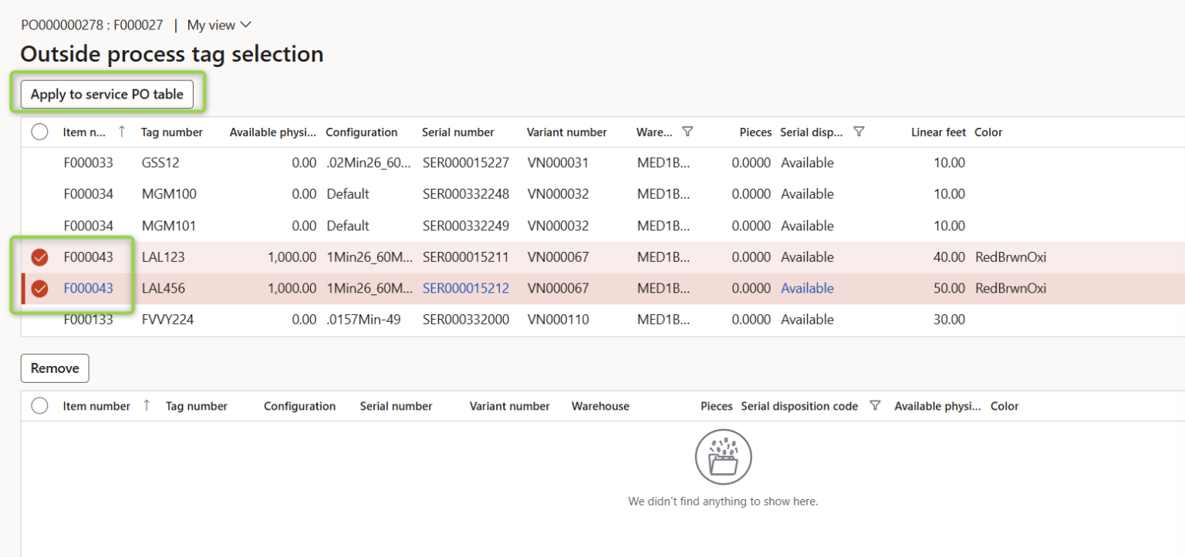Click the My view chevron
Image resolution: width=1185 pixels, height=557 pixels.
coord(245,25)
